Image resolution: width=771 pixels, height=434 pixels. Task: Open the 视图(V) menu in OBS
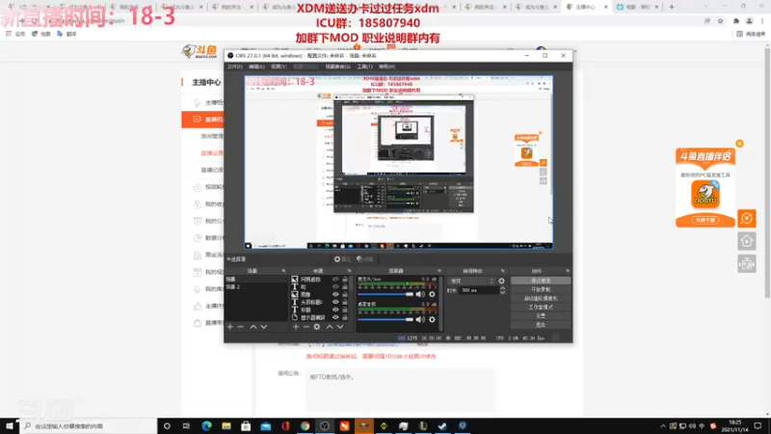click(279, 67)
